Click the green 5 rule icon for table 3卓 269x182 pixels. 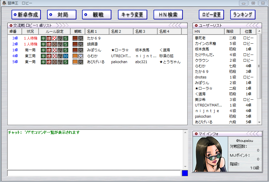pyautogui.click(x=65, y=38)
